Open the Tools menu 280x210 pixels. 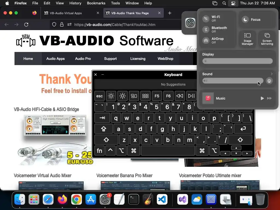click(115, 3)
